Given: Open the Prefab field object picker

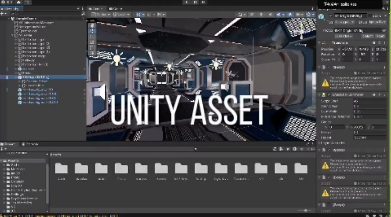Looking at the screenshot, I should click(x=384, y=30).
